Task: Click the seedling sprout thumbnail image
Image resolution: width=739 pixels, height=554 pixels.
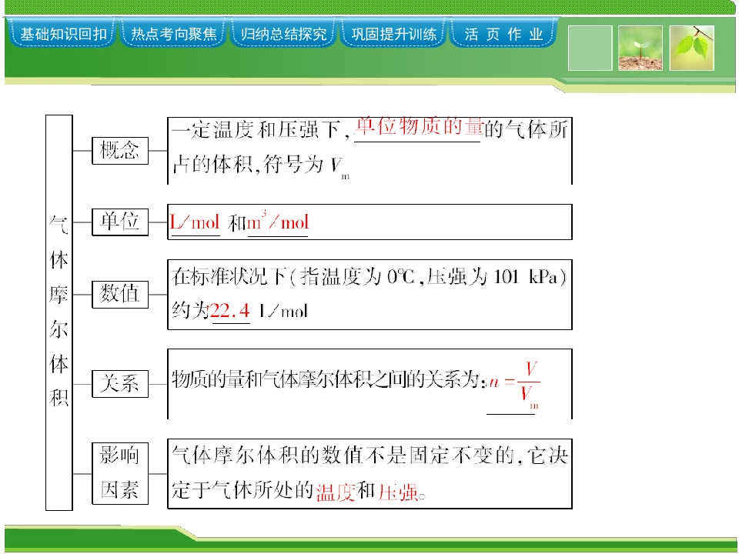Action: click(x=640, y=48)
